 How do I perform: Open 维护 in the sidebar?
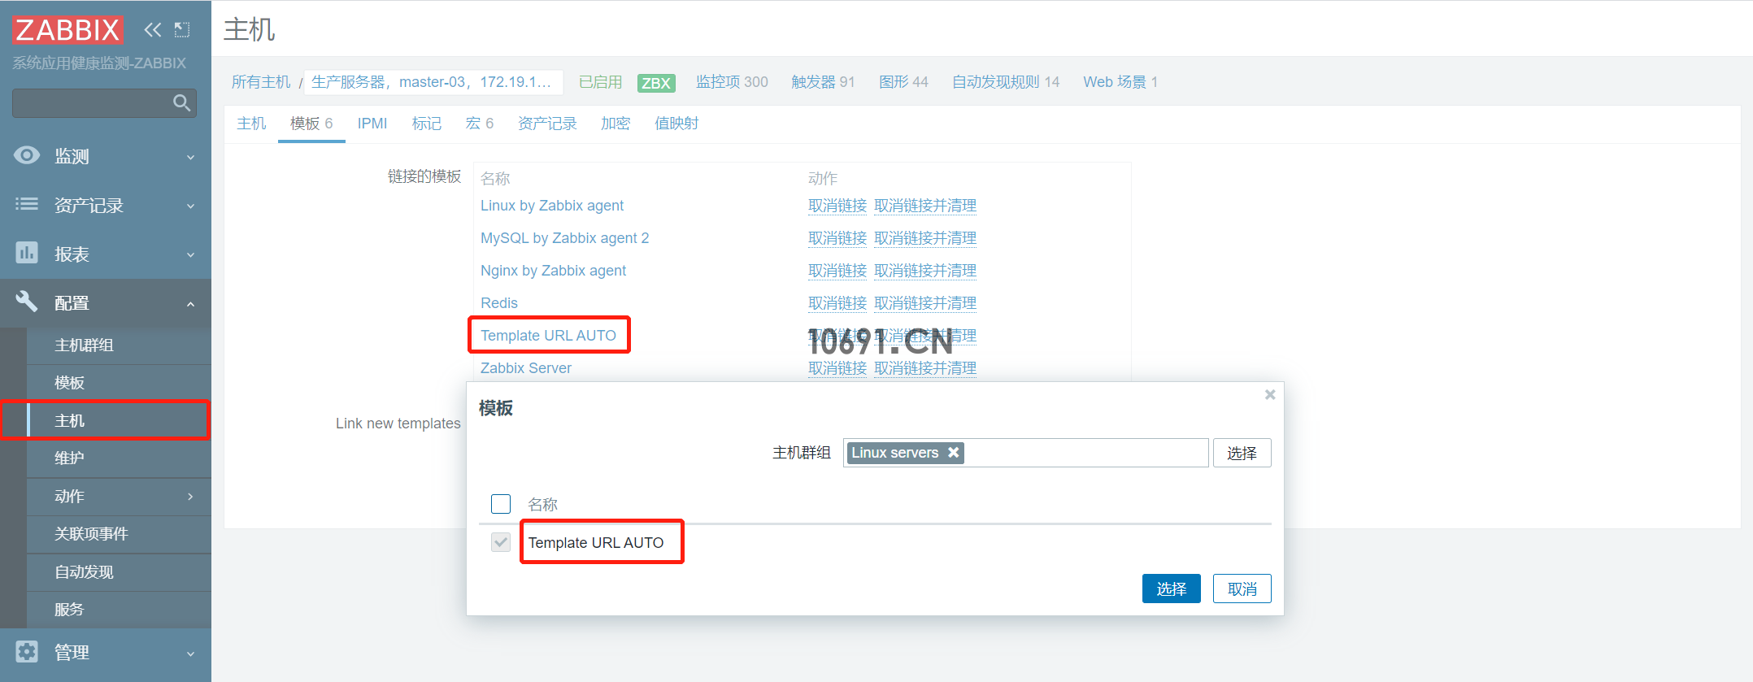[x=119, y=458]
